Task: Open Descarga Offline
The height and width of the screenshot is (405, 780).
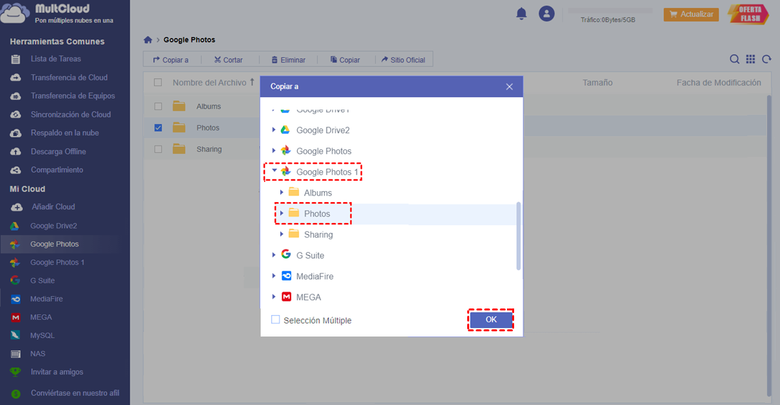Action: 58,151
